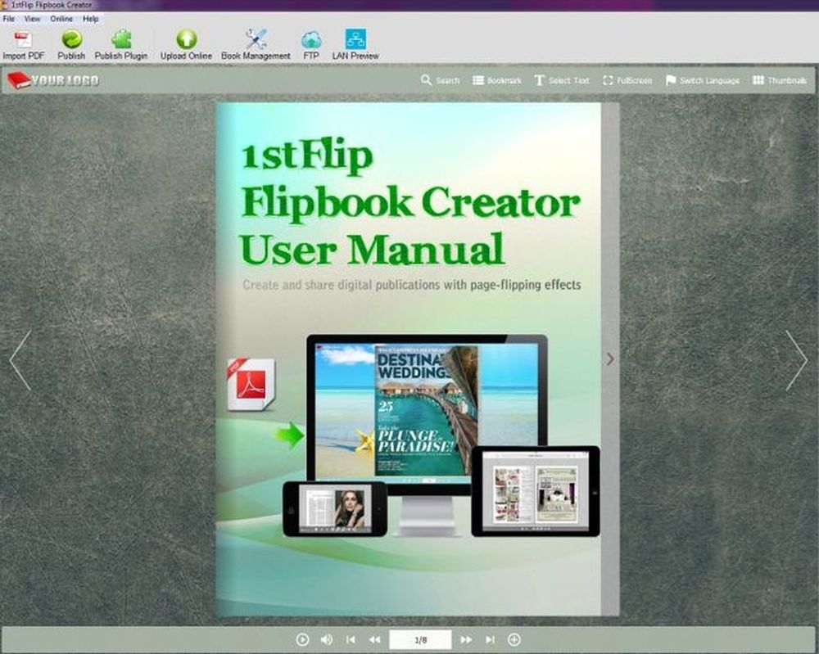Launch LAN Preview from the toolbar

[x=355, y=41]
